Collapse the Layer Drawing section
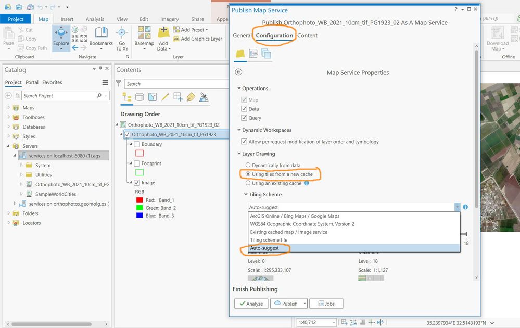Screen dimensions: 520x328 coord(239,154)
